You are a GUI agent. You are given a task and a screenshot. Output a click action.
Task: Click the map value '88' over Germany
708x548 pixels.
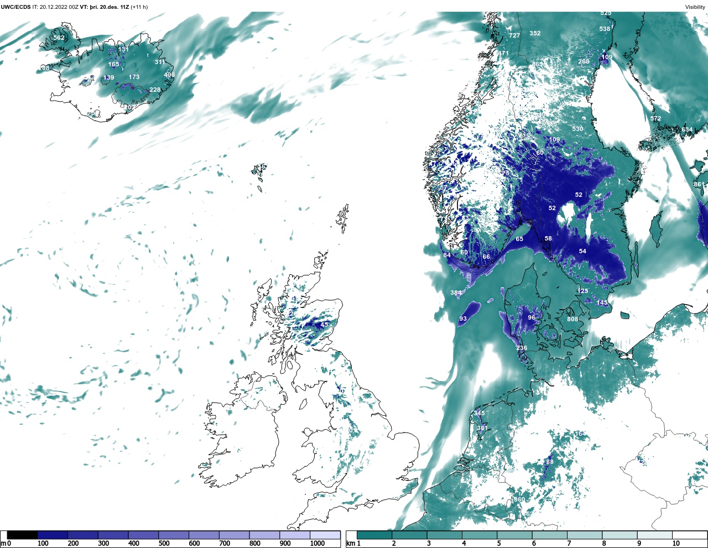tap(550, 462)
